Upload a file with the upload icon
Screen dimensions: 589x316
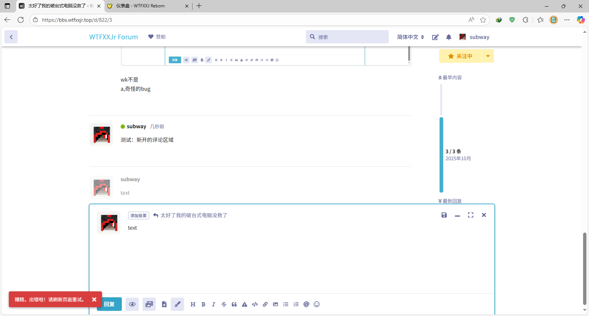(x=164, y=304)
